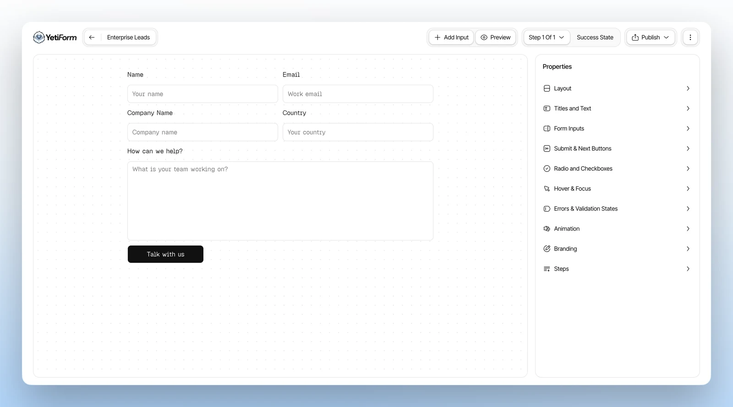This screenshot has width=733, height=407.
Task: Click the Titles and Text icon
Action: (547, 109)
